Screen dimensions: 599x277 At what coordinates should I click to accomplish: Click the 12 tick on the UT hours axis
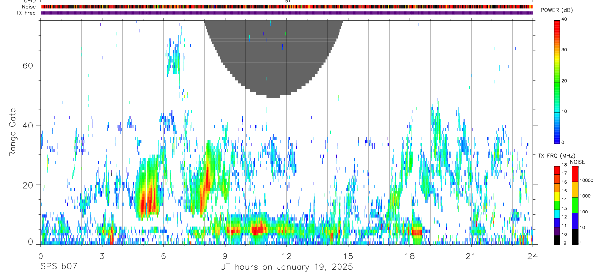click(286, 256)
